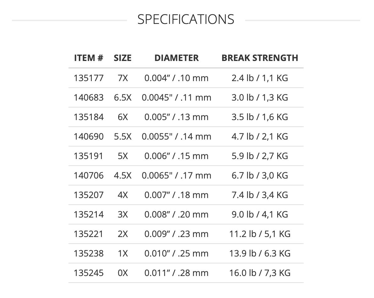The width and height of the screenshot is (374, 298).
Task: Select item number 135177
Action: 89,78
